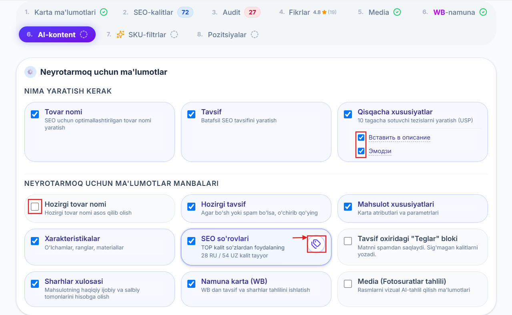The width and height of the screenshot is (512, 315).
Task: Open the WB-namuna tab
Action: coord(454,12)
